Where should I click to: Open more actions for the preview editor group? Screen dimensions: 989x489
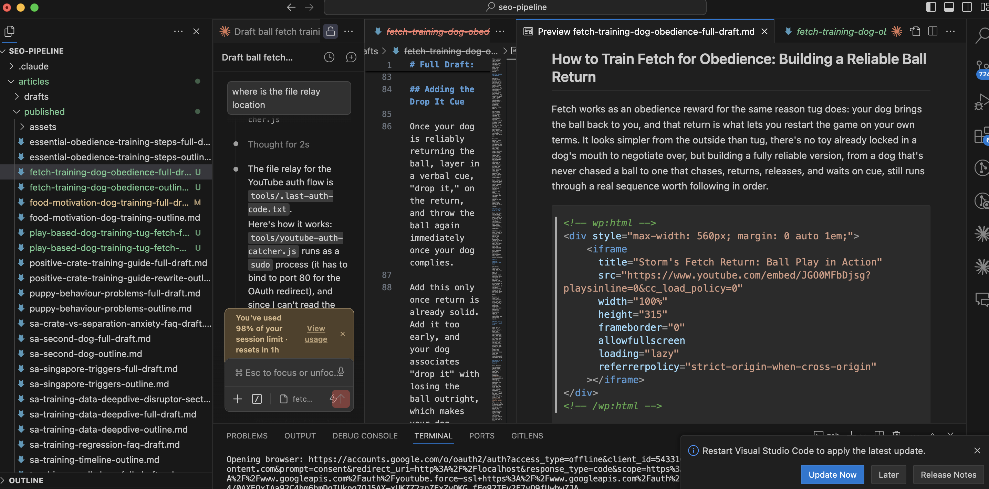coord(951,31)
